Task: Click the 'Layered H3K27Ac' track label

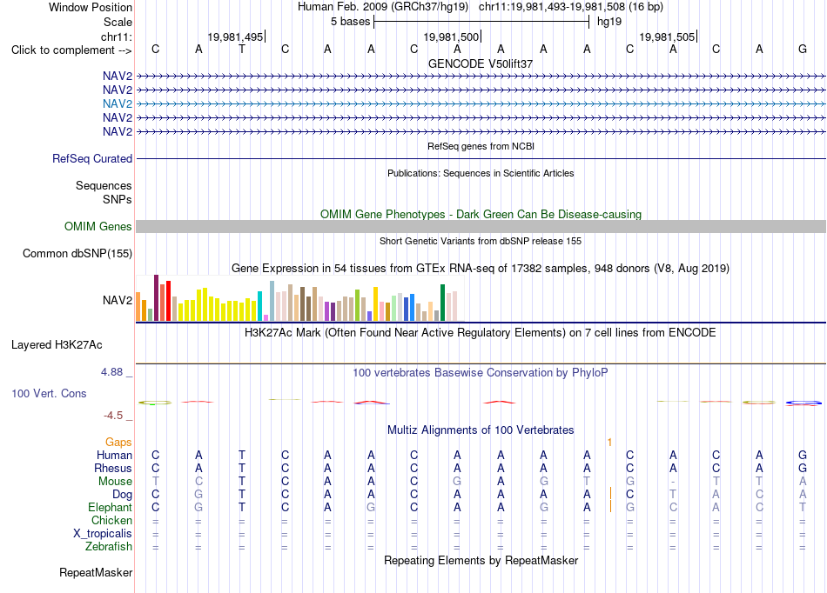Action: [x=57, y=345]
